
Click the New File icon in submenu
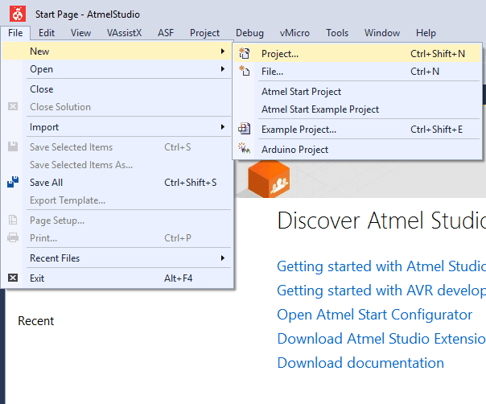pyautogui.click(x=245, y=71)
